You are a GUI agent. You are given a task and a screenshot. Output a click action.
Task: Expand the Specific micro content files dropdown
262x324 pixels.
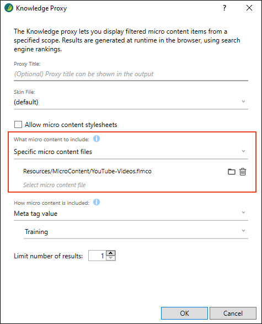[x=131, y=152]
